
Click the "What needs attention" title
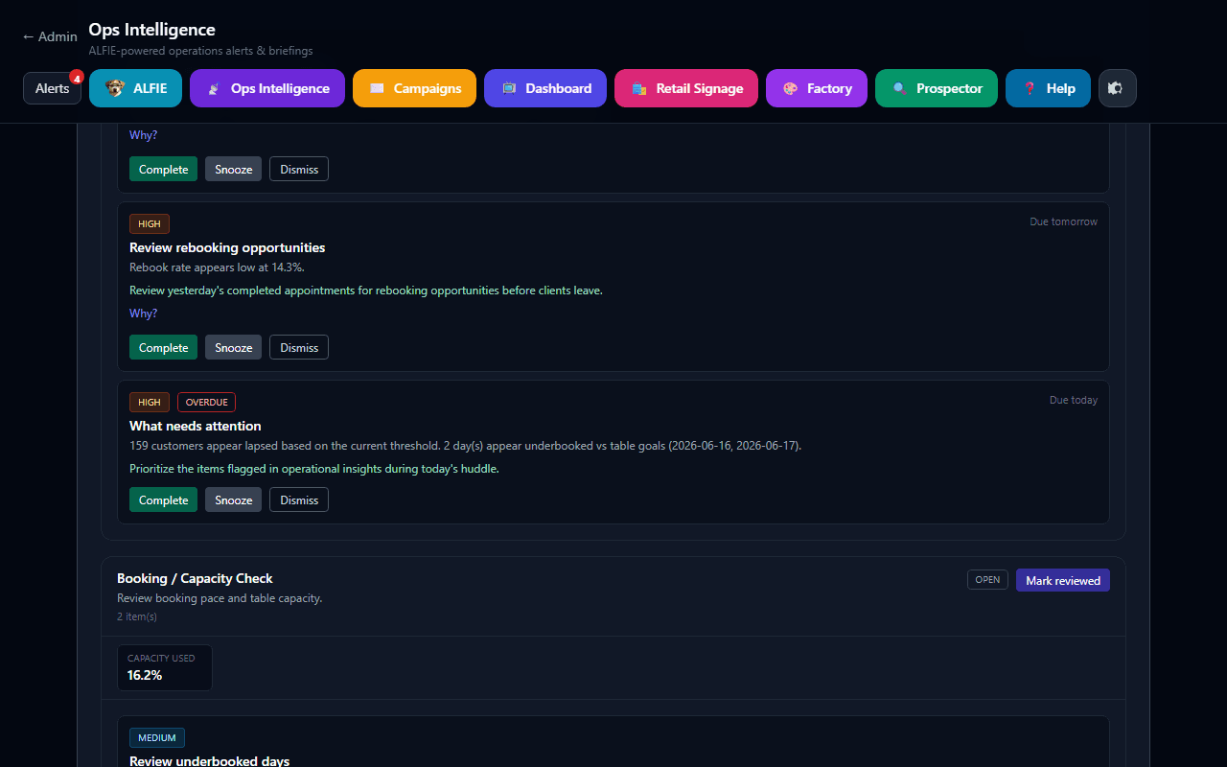point(196,426)
